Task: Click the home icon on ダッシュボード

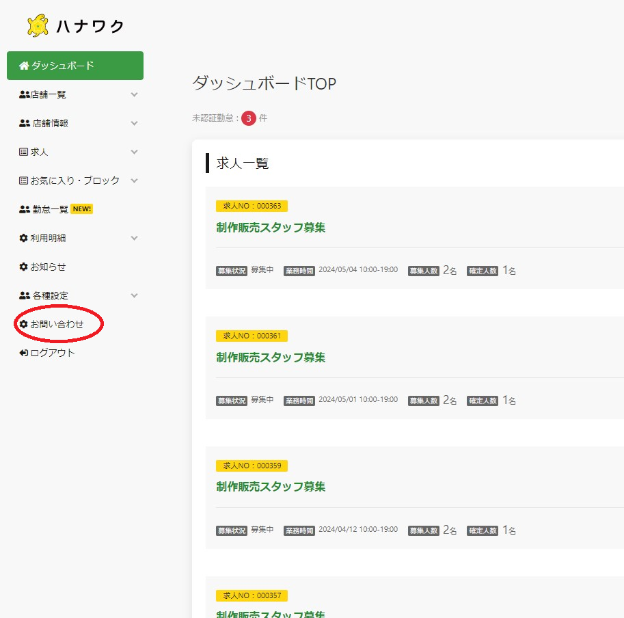Action: coord(24,66)
